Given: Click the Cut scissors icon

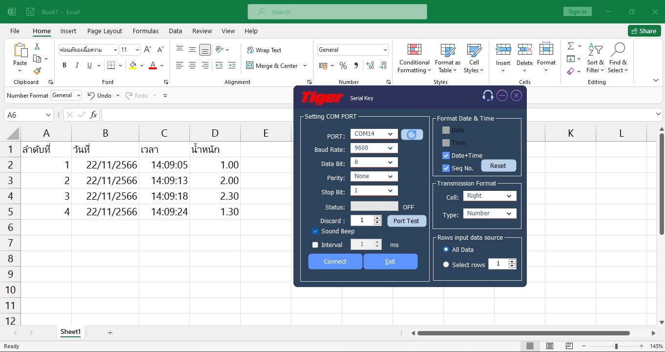Looking at the screenshot, I should point(37,46).
